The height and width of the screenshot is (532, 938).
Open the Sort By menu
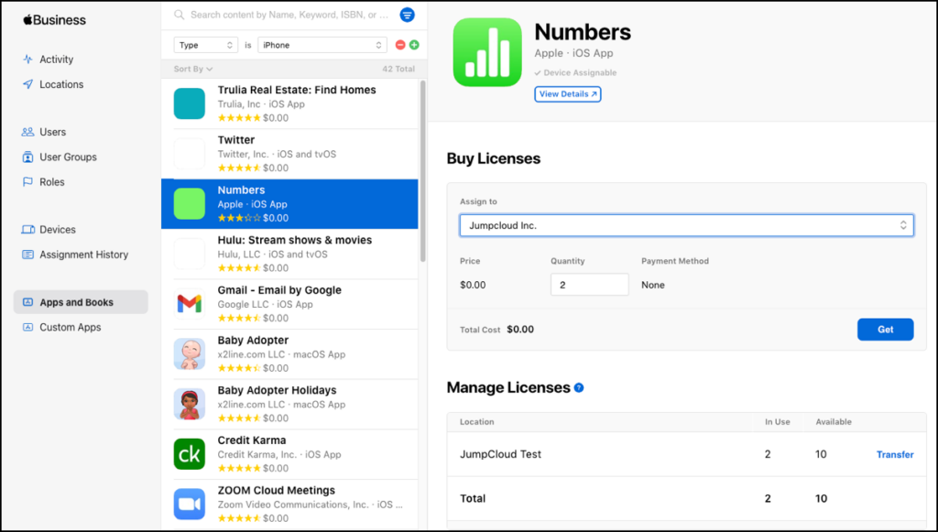tap(191, 69)
